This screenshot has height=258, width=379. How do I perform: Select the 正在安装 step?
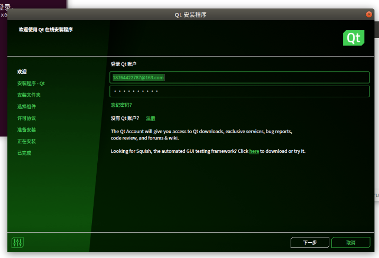coord(26,142)
